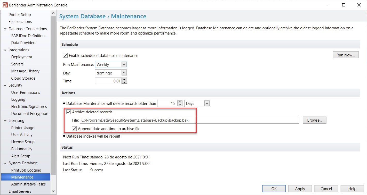Open the Day dropdown showing domingo

coord(124,73)
